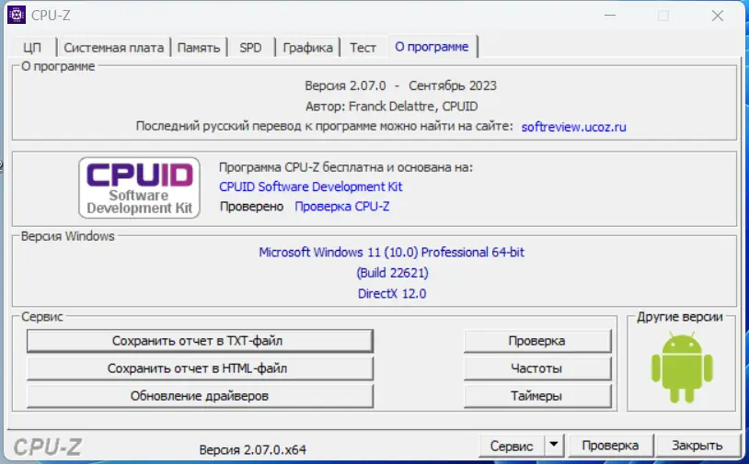Viewport: 749px width, 464px height.
Task: Click the Обновление драйверов button
Action: tap(200, 396)
